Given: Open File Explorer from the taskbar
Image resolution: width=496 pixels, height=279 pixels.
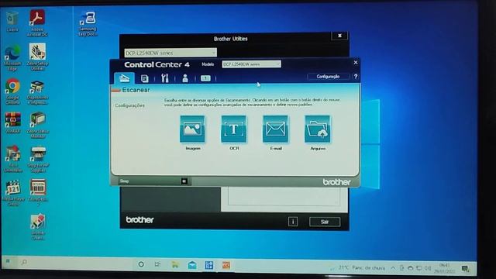Looking at the screenshot, I should [175, 265].
